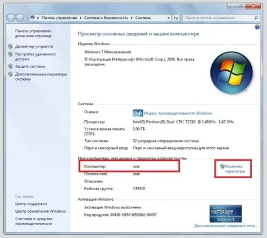
Task: Click product code 00426-OEM-8992662-00497
Action: (x=133, y=215)
